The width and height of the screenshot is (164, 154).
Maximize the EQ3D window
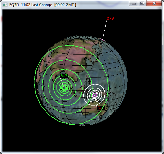[142, 4]
